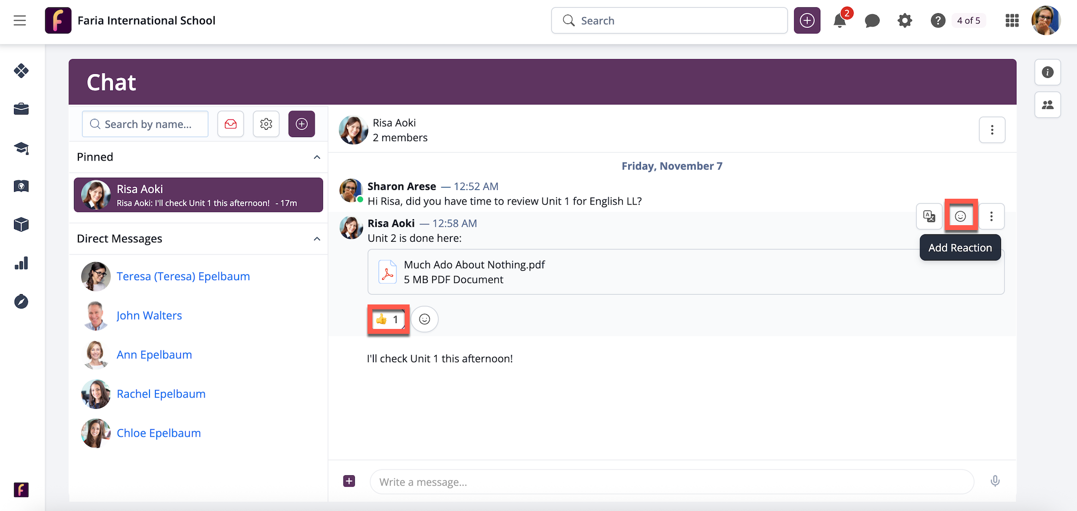Open conversation options three-dot menu
This screenshot has height=511, width=1077.
[992, 130]
